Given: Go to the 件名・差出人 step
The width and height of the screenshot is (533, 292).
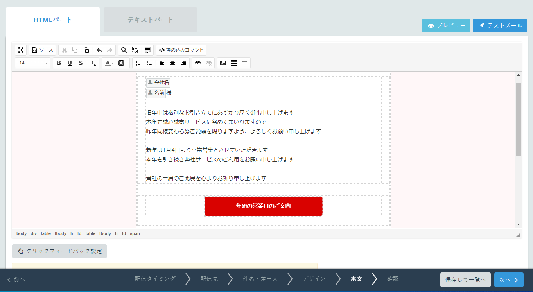Looking at the screenshot, I should 260,279.
